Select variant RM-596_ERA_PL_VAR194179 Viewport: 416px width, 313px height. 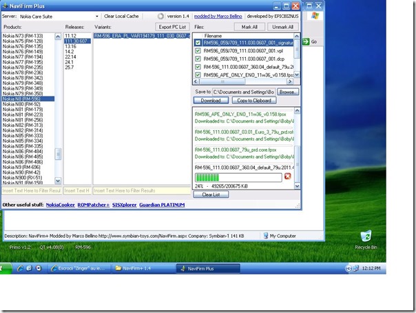[142, 36]
